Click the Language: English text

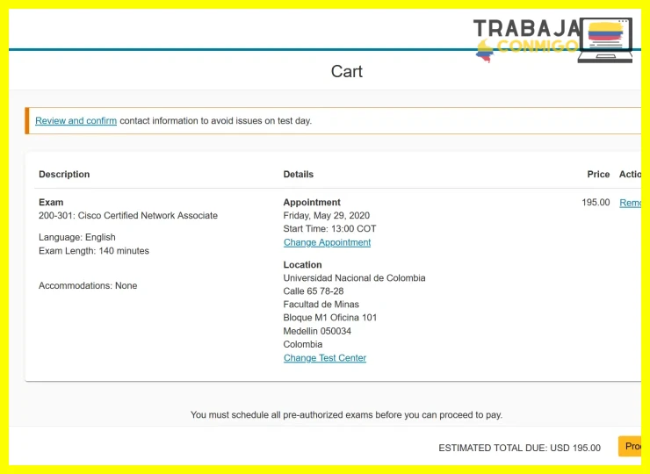(77, 237)
